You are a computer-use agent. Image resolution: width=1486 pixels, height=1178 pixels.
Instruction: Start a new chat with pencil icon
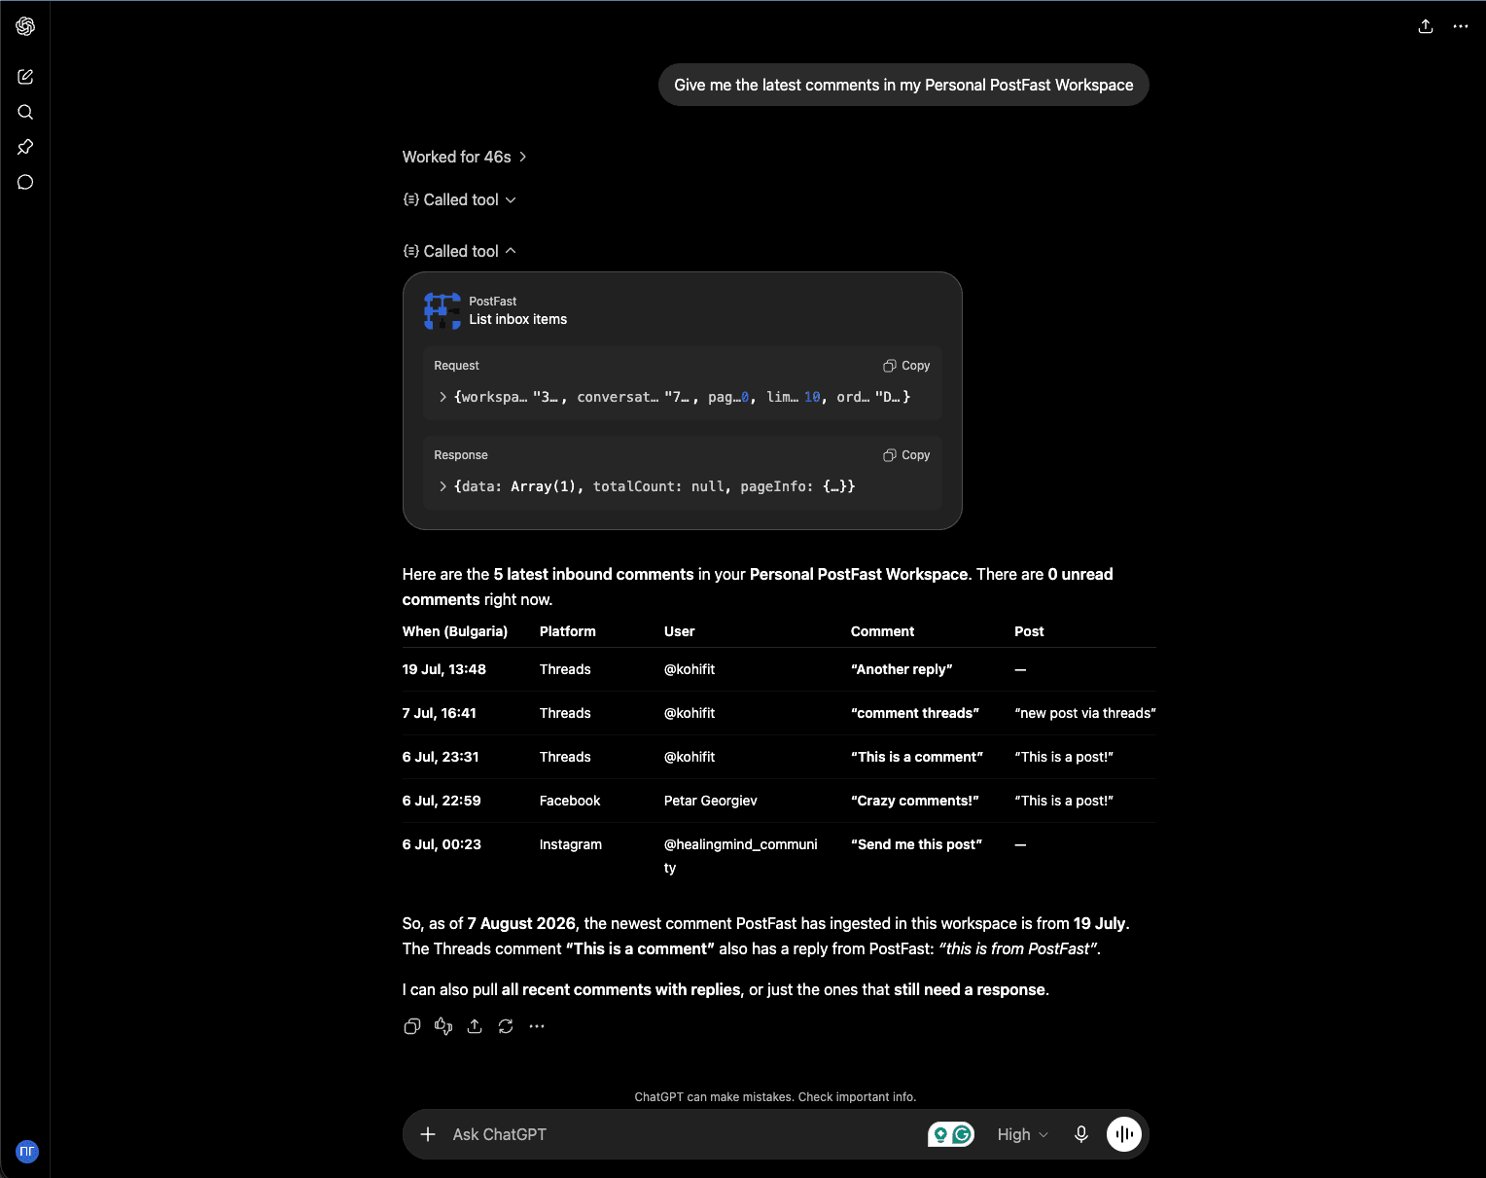coord(25,77)
